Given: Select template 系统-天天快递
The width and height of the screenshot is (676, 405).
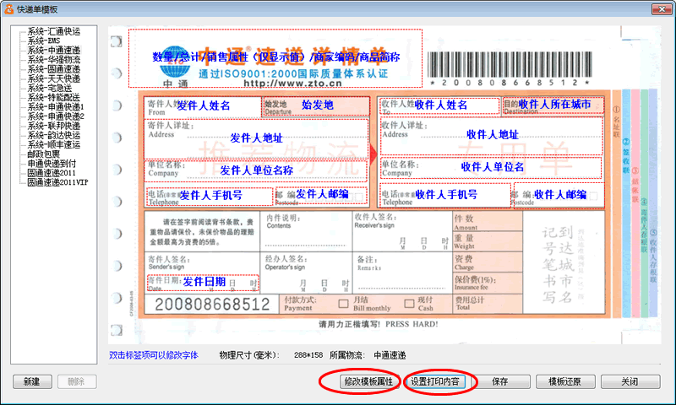Looking at the screenshot, I should tap(53, 78).
